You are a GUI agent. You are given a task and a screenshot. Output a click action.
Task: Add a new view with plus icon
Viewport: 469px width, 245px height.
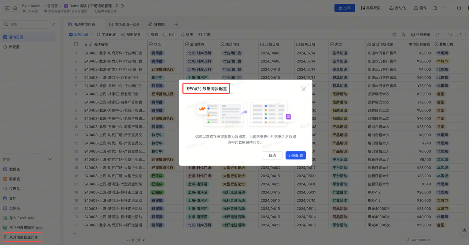pos(176,24)
